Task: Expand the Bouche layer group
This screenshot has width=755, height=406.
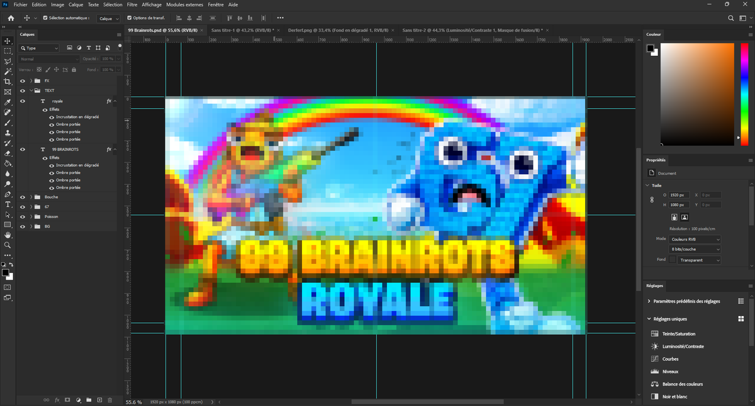Action: [x=31, y=197]
